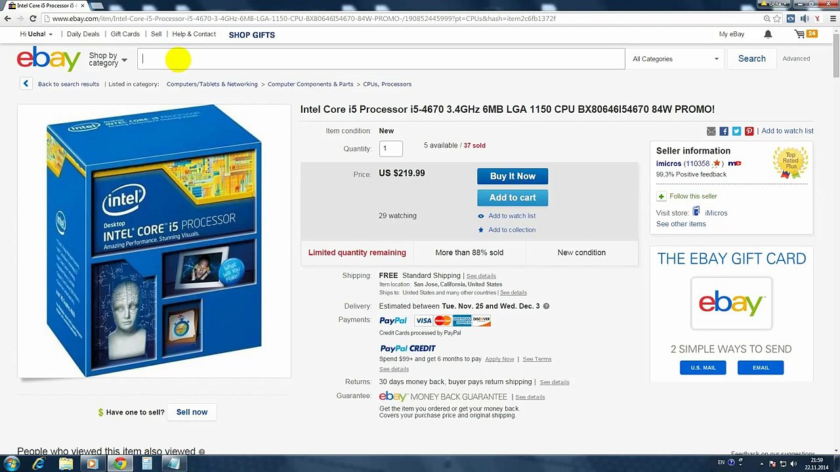Share item on Twitter icon
840x472 pixels.
[736, 131]
